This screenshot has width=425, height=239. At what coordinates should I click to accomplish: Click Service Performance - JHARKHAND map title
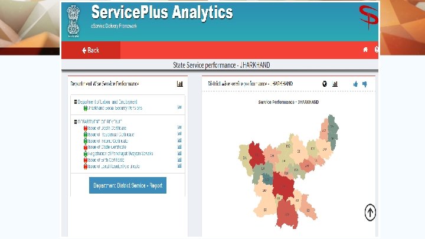pos(289,102)
